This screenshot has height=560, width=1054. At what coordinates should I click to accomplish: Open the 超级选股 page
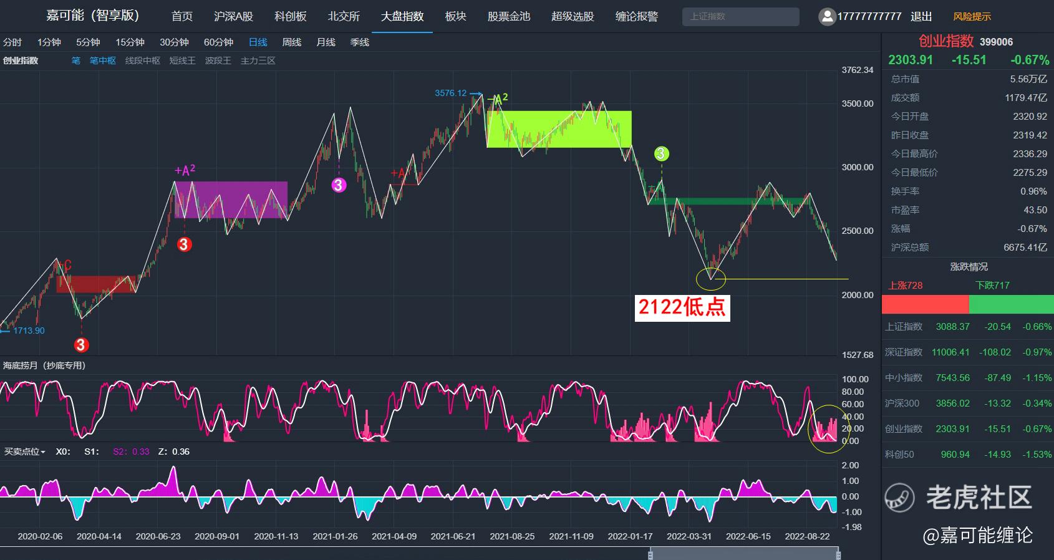[573, 16]
